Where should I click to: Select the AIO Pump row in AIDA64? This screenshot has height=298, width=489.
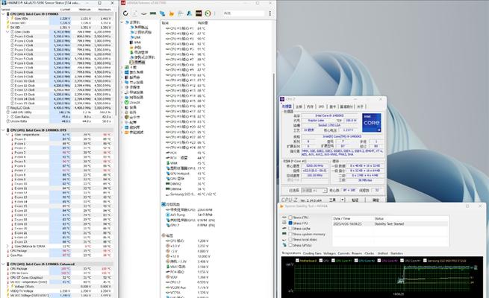tap(190, 215)
